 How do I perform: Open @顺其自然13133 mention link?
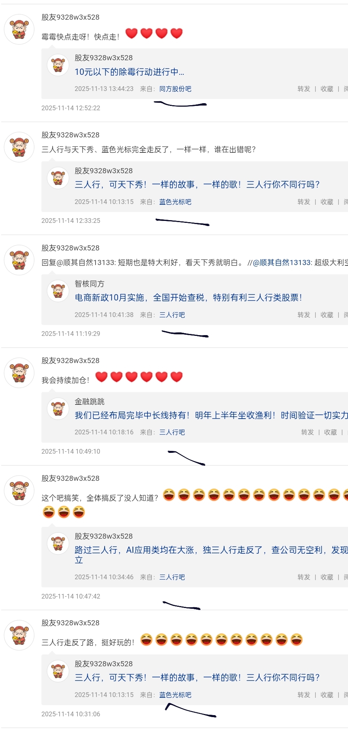tap(282, 263)
